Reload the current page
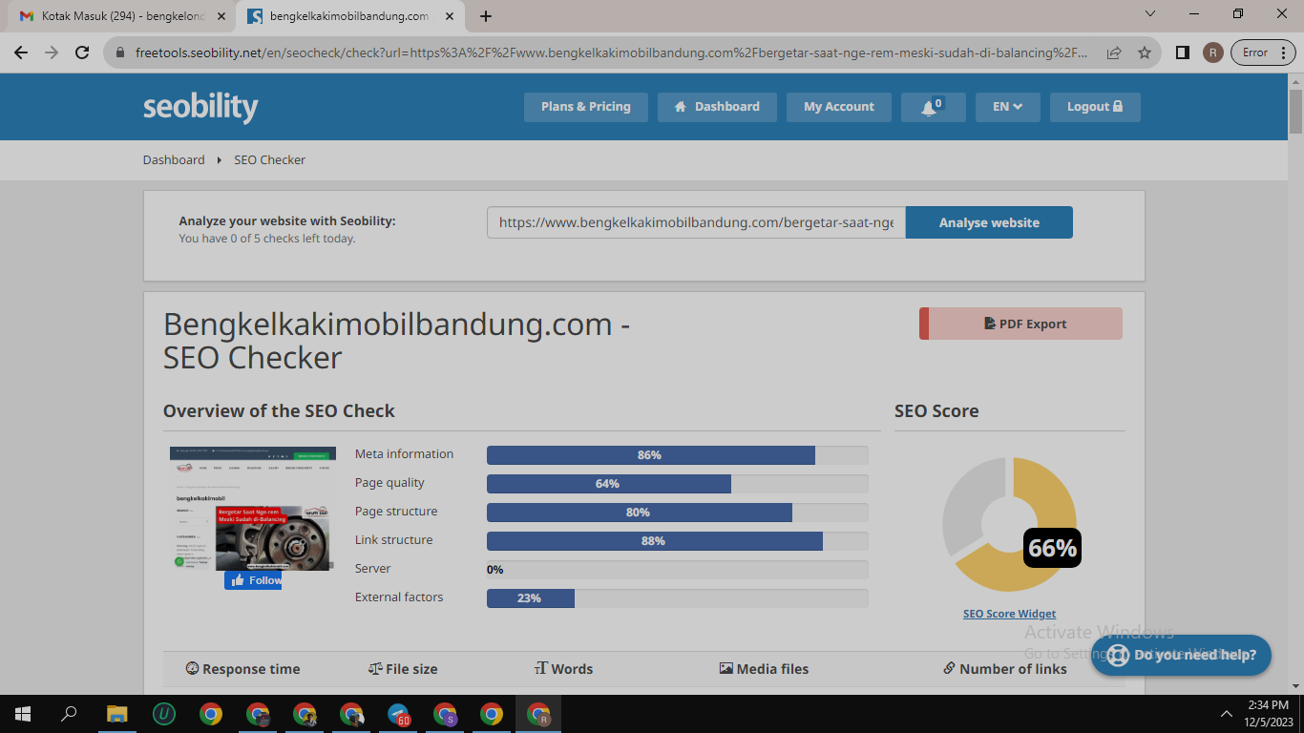Screen dimensions: 1304x733 pyautogui.click(x=82, y=52)
